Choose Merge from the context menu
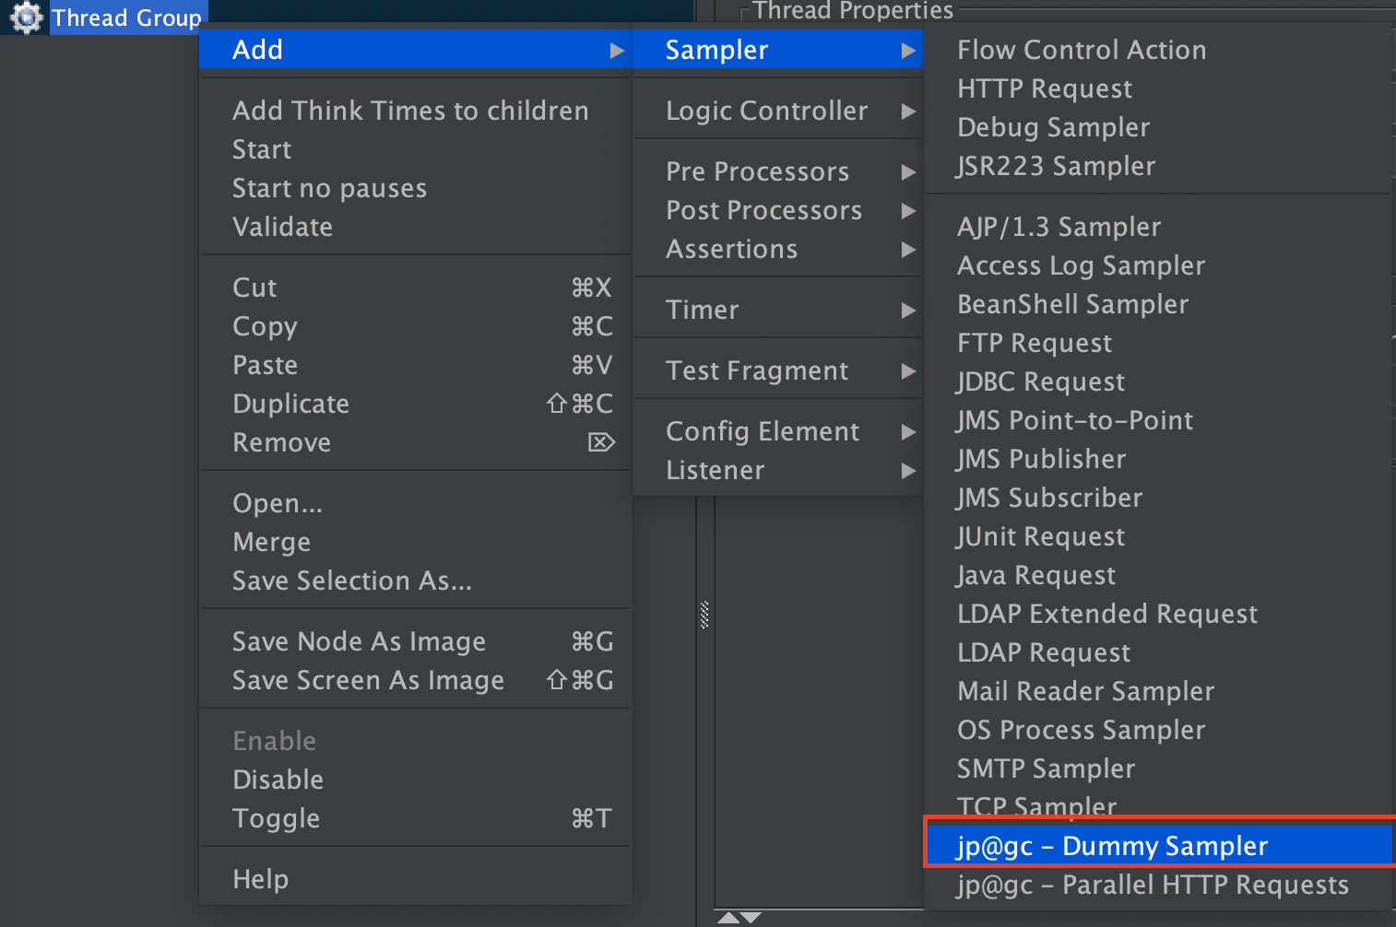1396x927 pixels. pos(416,542)
